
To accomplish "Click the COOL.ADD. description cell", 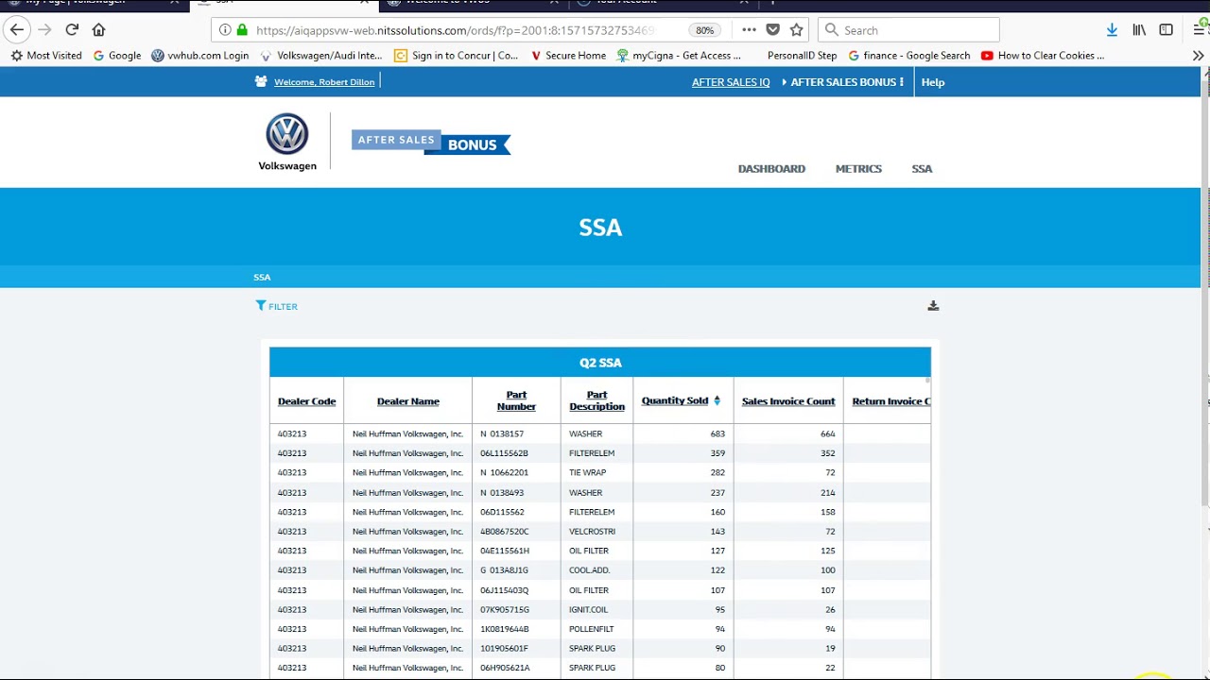I will (589, 570).
